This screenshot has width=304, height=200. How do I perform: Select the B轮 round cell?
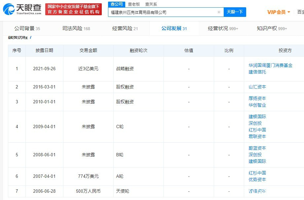click(120, 155)
